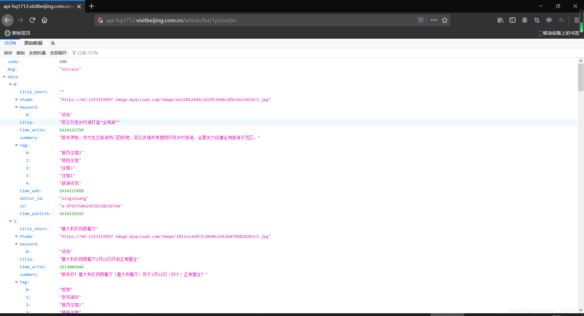Screen dimensions: 584x316
Task: Switch to the 头 headers tab
Action: pos(53,43)
